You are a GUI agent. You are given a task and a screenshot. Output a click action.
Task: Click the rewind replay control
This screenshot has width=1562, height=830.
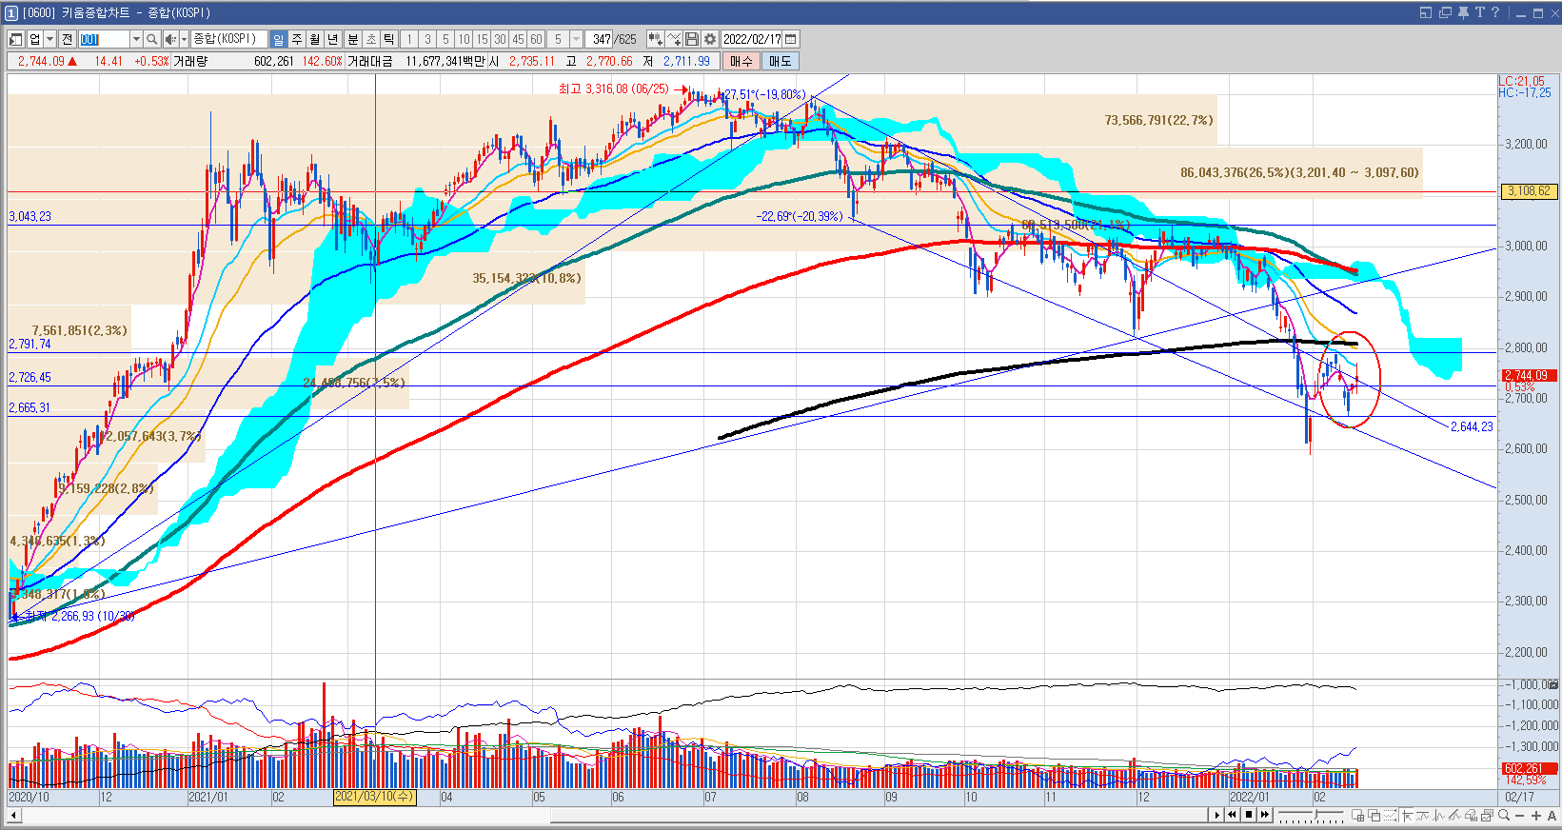[x=1232, y=815]
